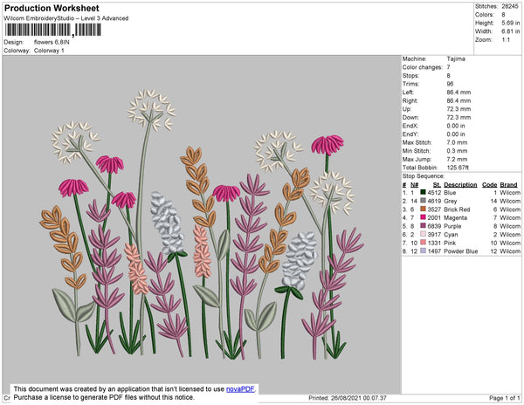Click the 'Code' column header

click(x=490, y=185)
